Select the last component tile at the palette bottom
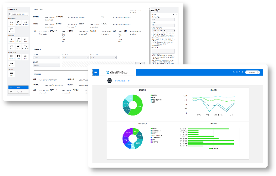 [x=11, y=73]
